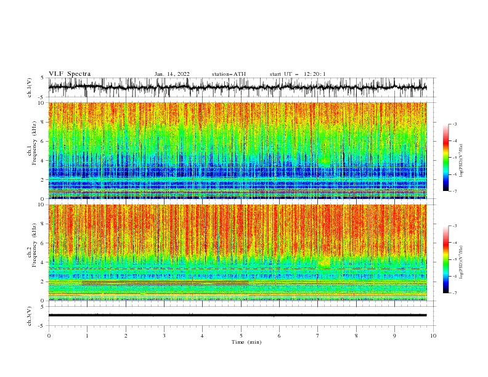Click time axis tick label "3"
488x377 pixels.
(x=165, y=336)
